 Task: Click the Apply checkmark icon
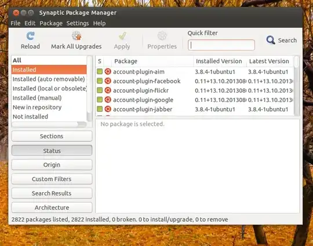(122, 36)
